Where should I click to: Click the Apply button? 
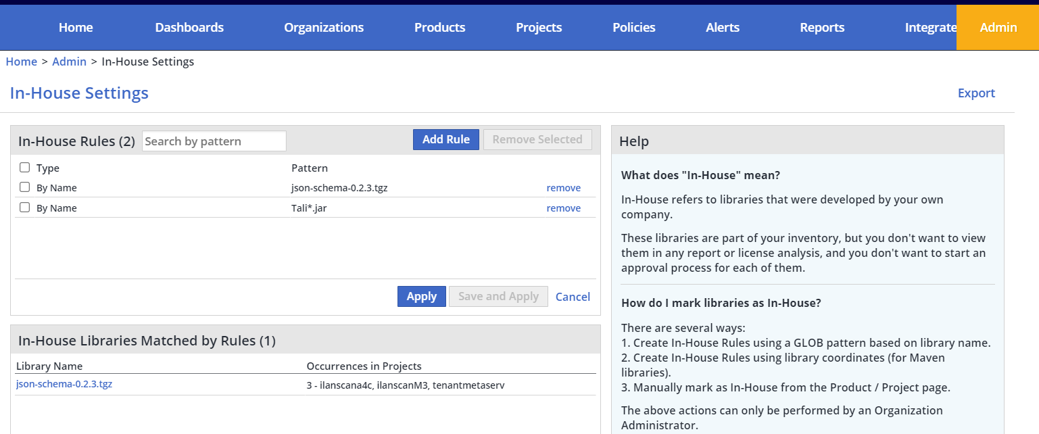point(421,296)
